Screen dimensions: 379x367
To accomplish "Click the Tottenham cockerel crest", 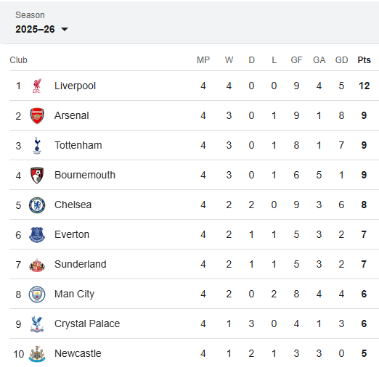I will (x=37, y=146).
